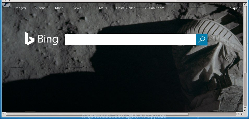Focus the Bing search input box
The image size is (249, 119).
131,39
